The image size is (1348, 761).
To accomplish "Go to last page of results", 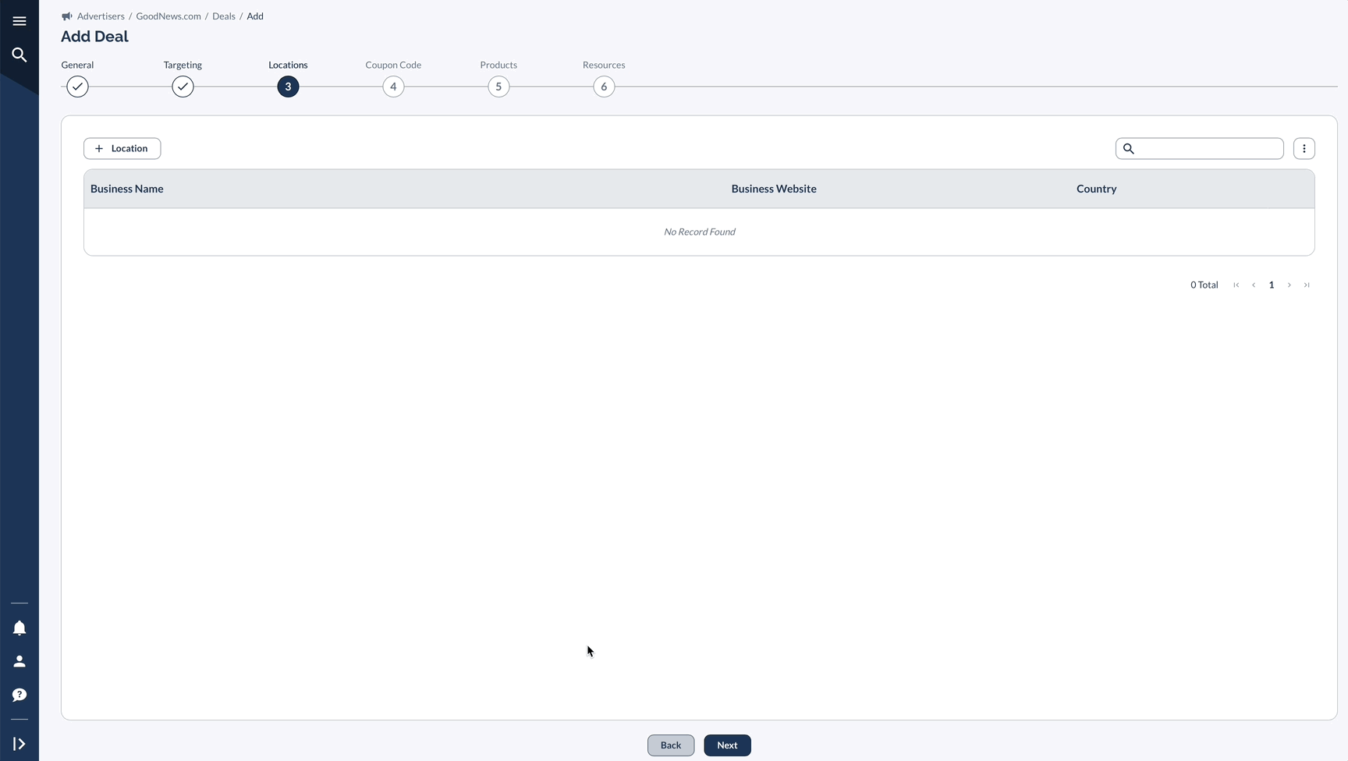I will 1307,285.
